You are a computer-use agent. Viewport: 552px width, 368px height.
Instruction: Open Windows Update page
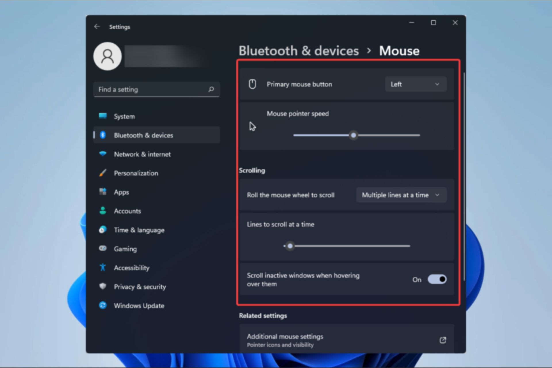[157, 306]
